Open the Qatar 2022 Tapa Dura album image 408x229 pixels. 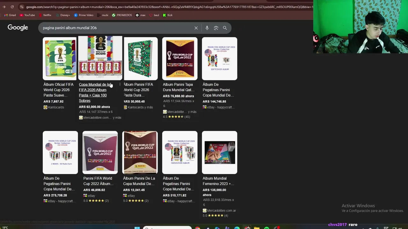[180, 59]
